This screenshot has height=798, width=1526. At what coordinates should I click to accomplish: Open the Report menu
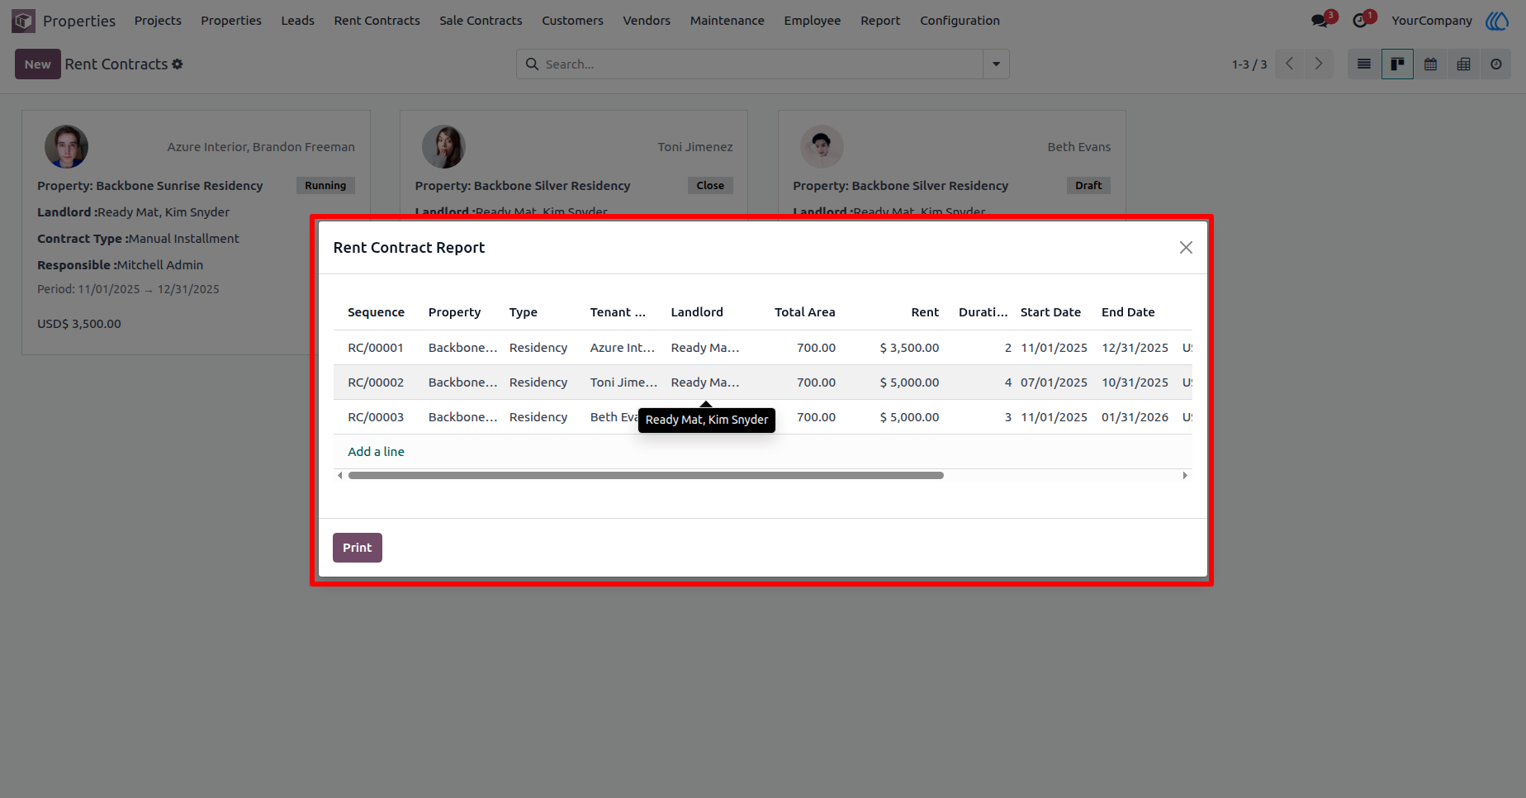(x=880, y=21)
